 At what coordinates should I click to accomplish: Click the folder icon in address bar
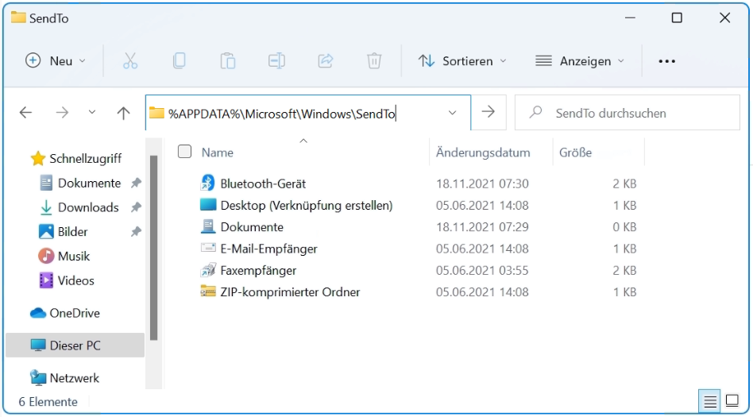156,114
